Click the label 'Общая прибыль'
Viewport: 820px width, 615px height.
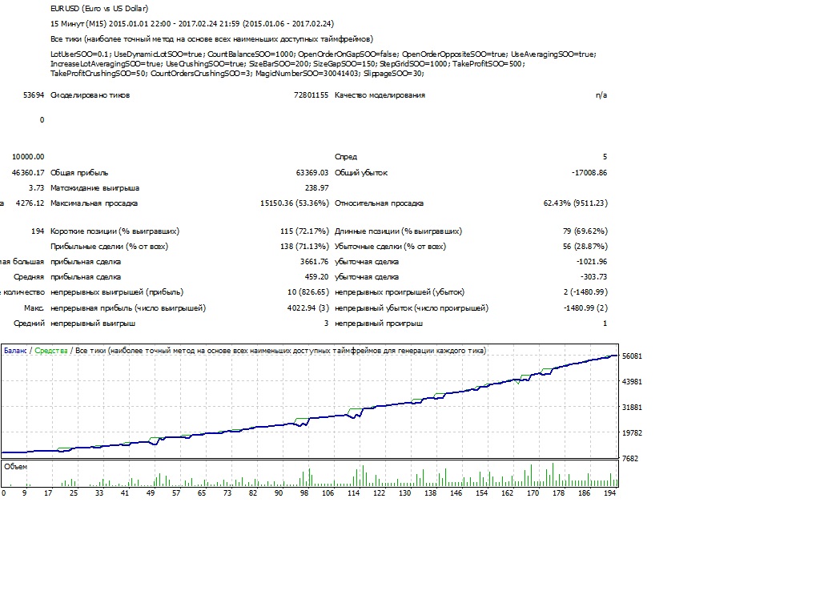(x=79, y=173)
